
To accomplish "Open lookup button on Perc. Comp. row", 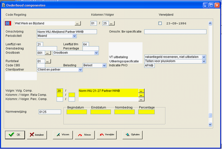I will [x=141, y=99].
